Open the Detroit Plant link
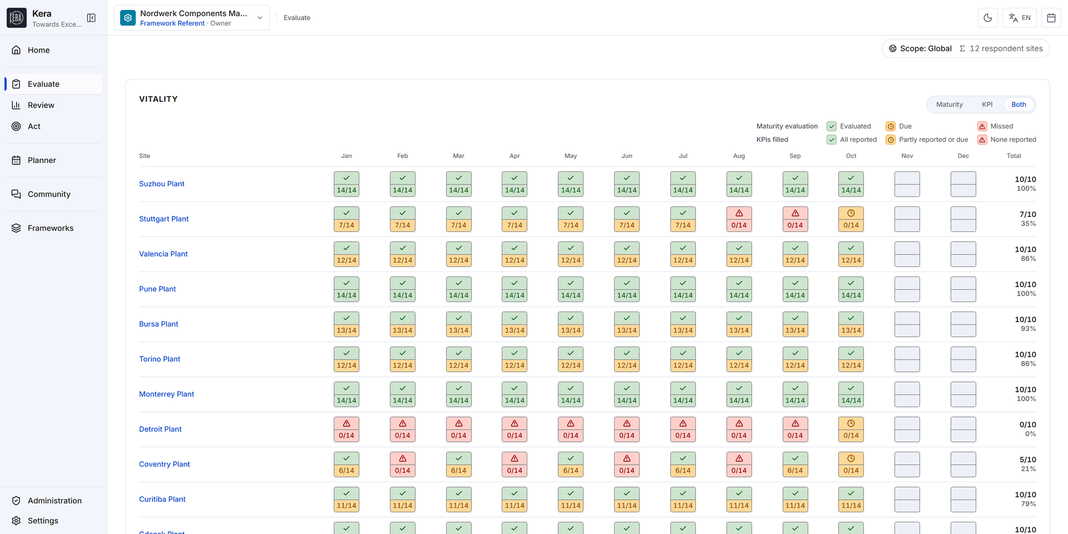1068x534 pixels. click(160, 429)
